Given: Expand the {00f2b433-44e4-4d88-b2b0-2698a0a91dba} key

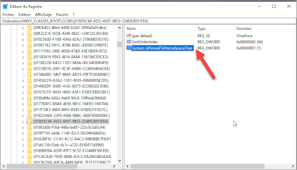Looking at the screenshot, I should click(23, 28).
